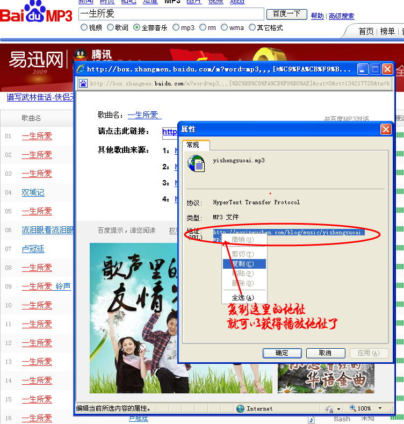Open the security icon dropdown arrow
This screenshot has height=424, width=404.
coord(338,409)
